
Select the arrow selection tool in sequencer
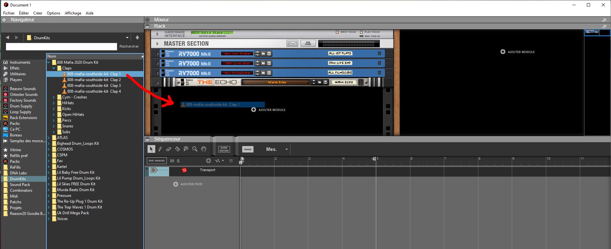pos(151,149)
